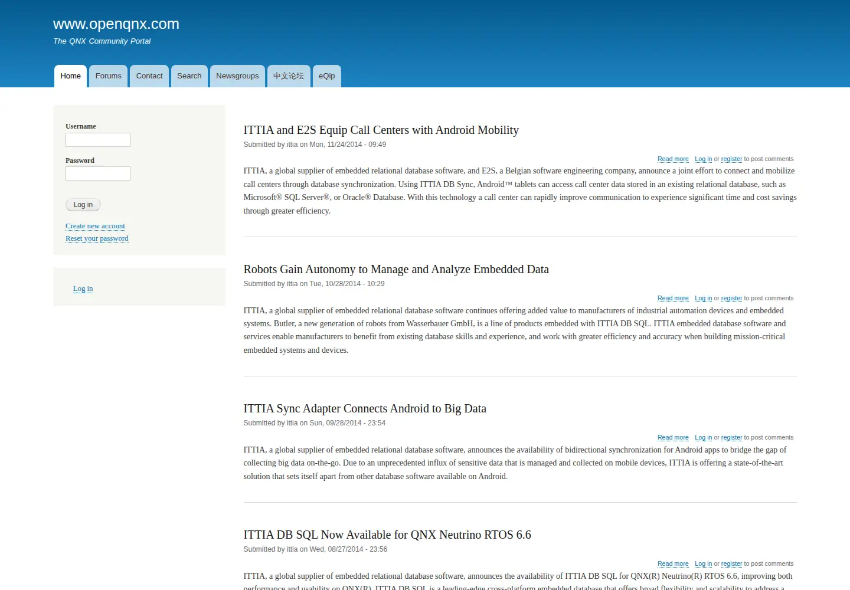The height and width of the screenshot is (590, 850).
Task: Click register under QNX Neutrino RTOS article
Action: pyautogui.click(x=731, y=564)
